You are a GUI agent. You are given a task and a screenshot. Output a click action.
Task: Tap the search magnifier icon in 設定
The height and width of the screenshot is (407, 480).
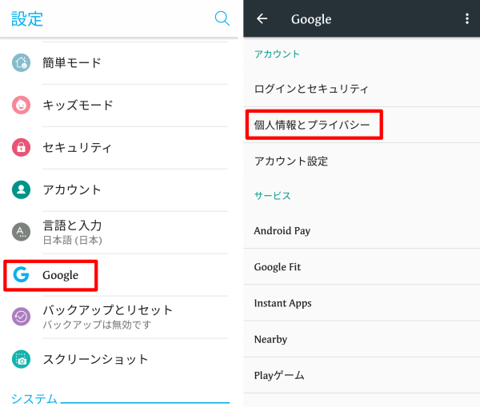[x=222, y=18]
